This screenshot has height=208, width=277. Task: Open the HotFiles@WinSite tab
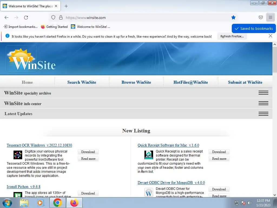click(191, 82)
